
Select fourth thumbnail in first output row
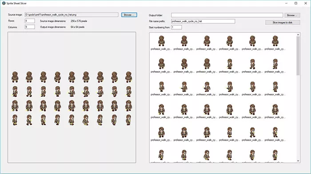230,41
